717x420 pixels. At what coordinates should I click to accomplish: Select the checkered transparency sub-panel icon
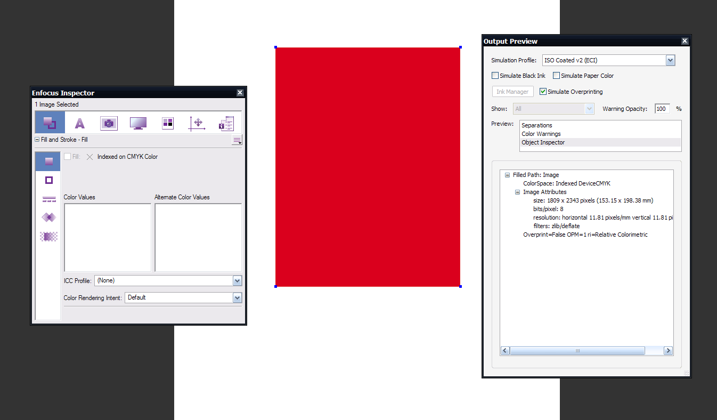pos(49,236)
